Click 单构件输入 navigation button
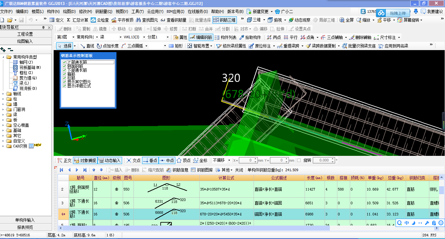445x239 pixels. pos(25,220)
